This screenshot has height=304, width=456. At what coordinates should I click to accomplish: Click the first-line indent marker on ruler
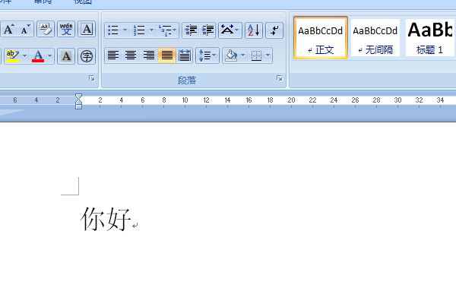pyautogui.click(x=78, y=96)
